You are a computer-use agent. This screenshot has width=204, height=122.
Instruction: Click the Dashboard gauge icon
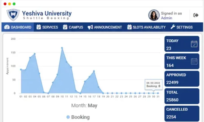[x=7, y=27]
